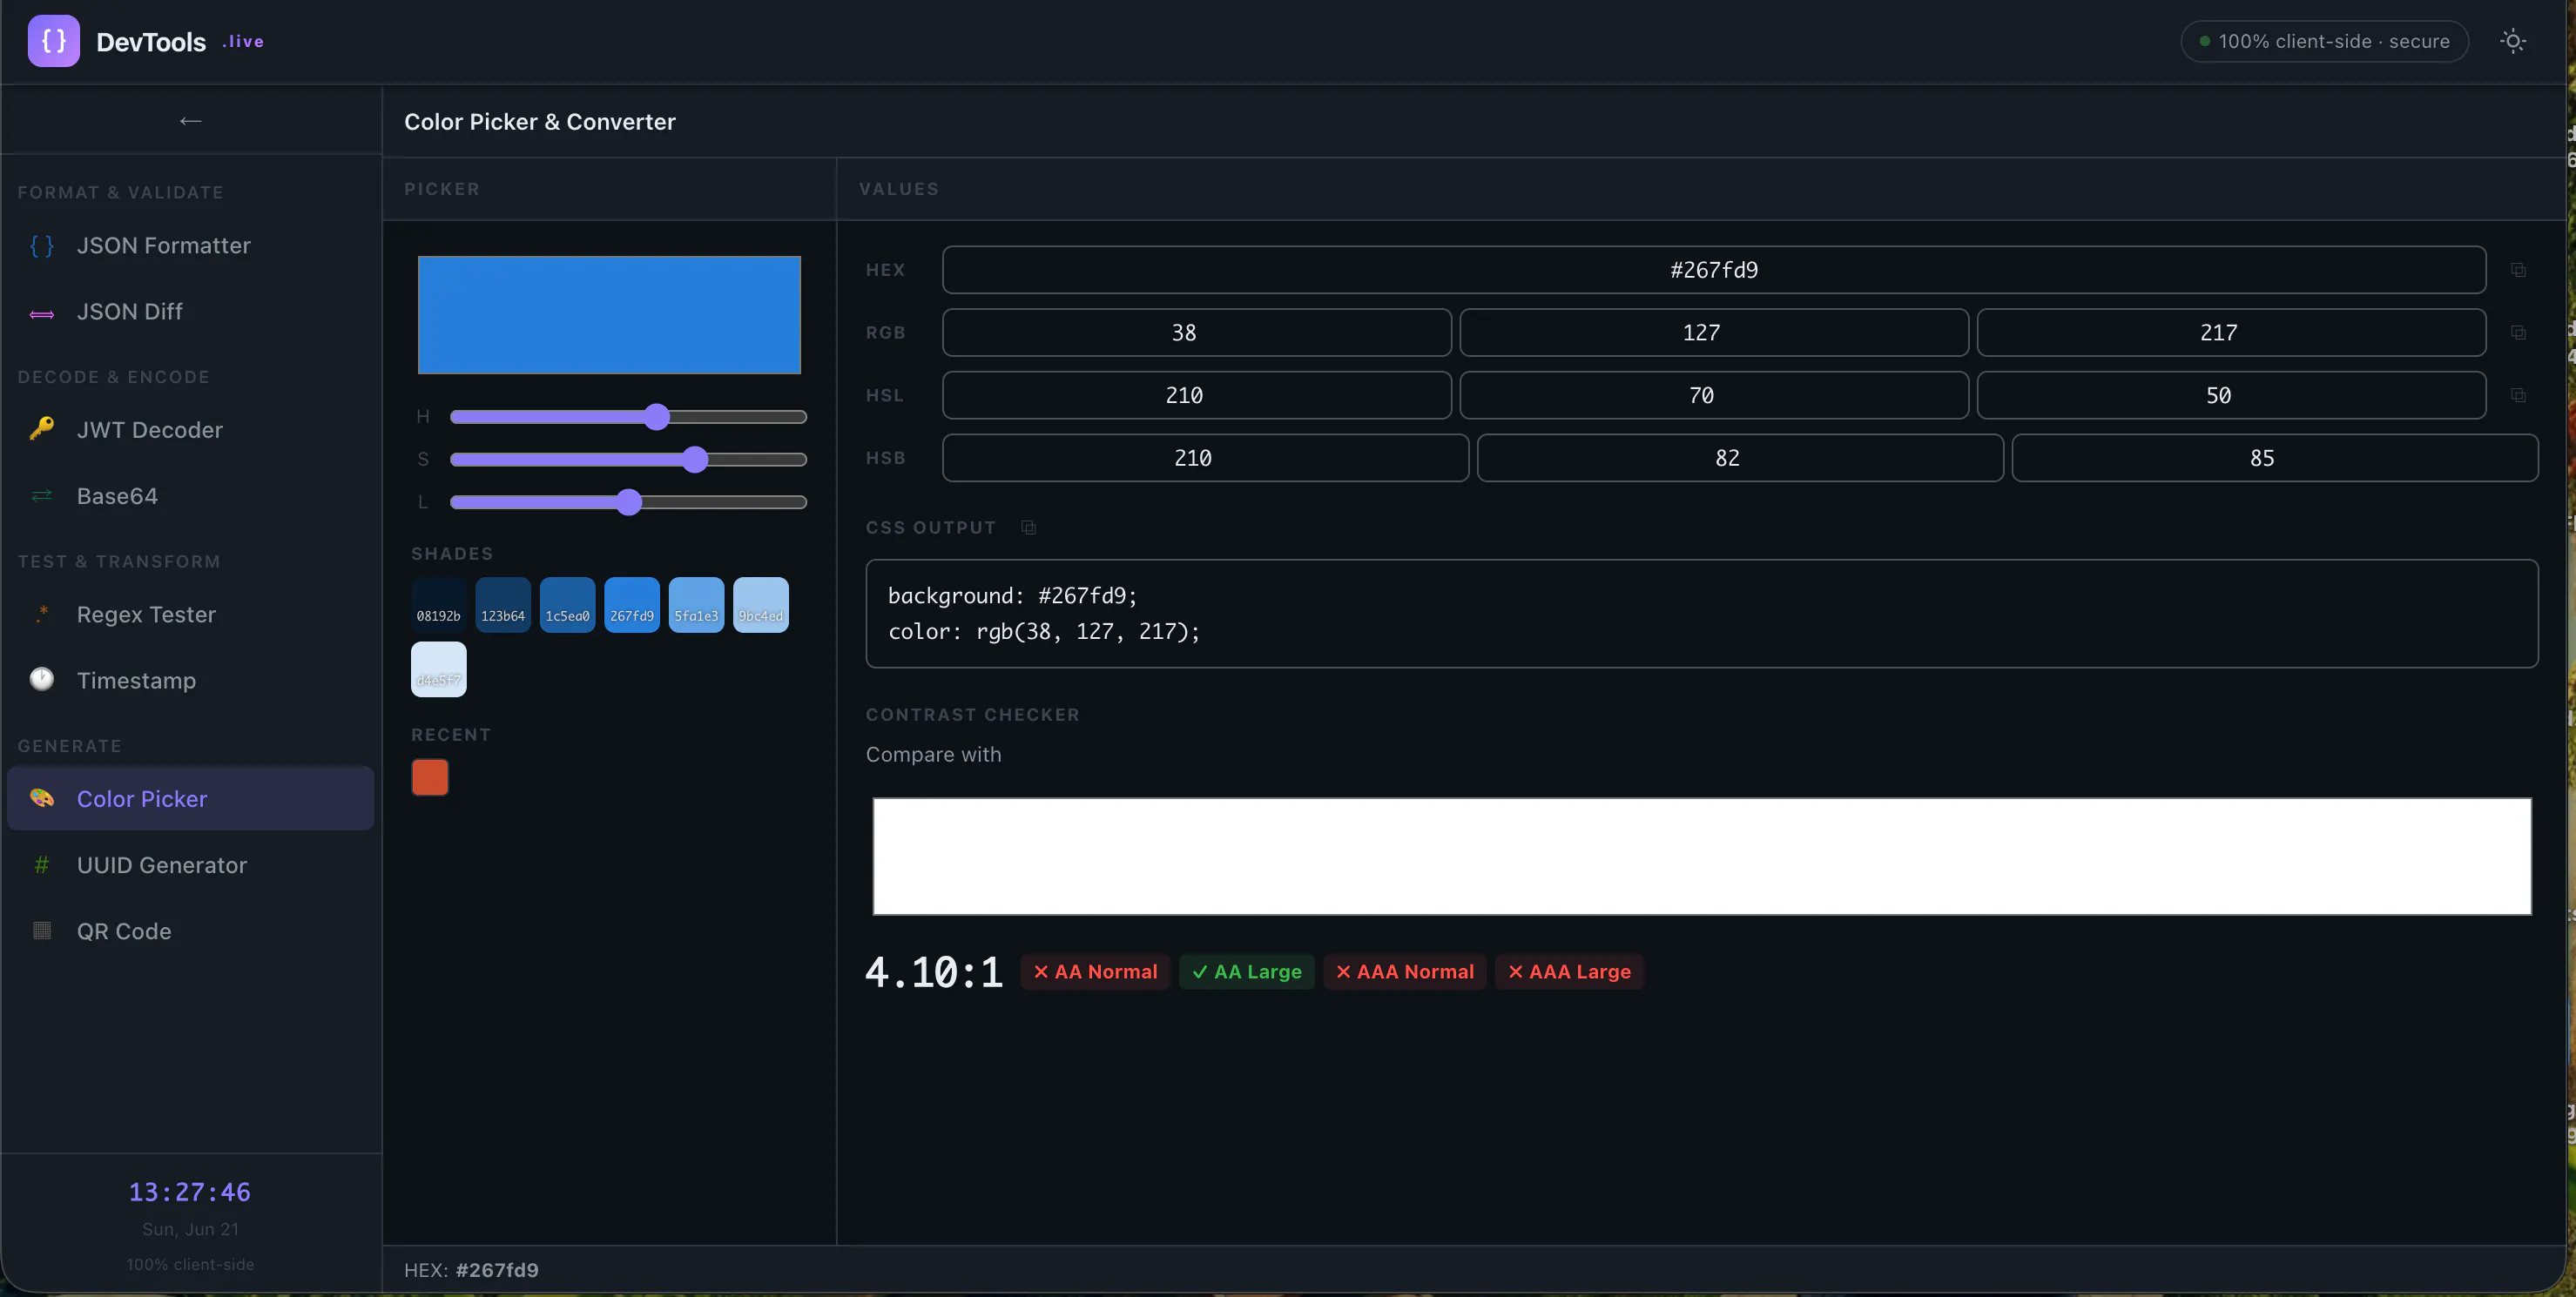Screen dimensions: 2576x1297
Task: Copy the RGB value
Action: tap(2518, 333)
